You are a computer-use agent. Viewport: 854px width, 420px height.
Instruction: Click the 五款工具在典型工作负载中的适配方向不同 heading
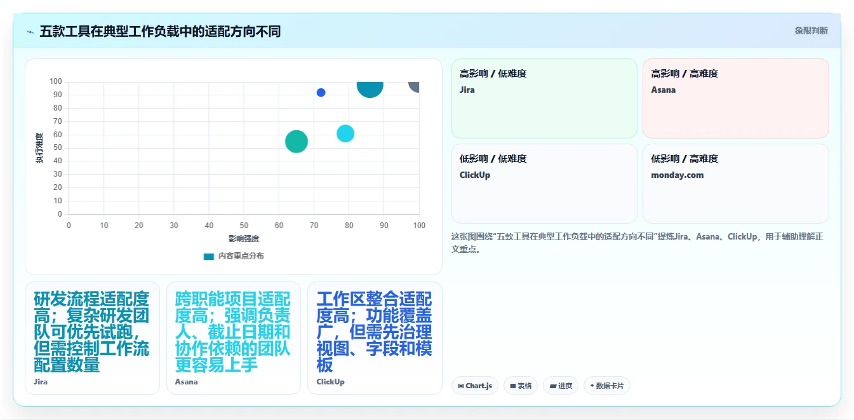(x=160, y=31)
